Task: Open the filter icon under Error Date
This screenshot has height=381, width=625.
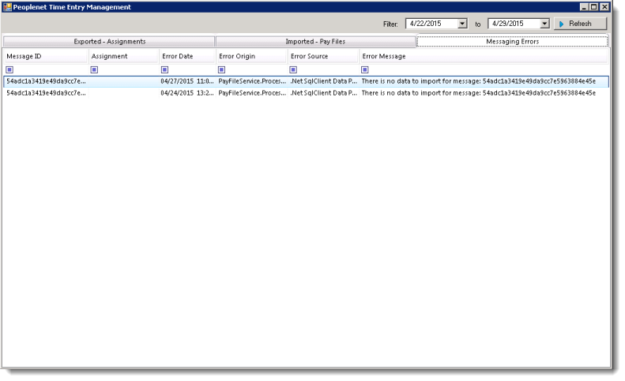Action: tap(164, 69)
